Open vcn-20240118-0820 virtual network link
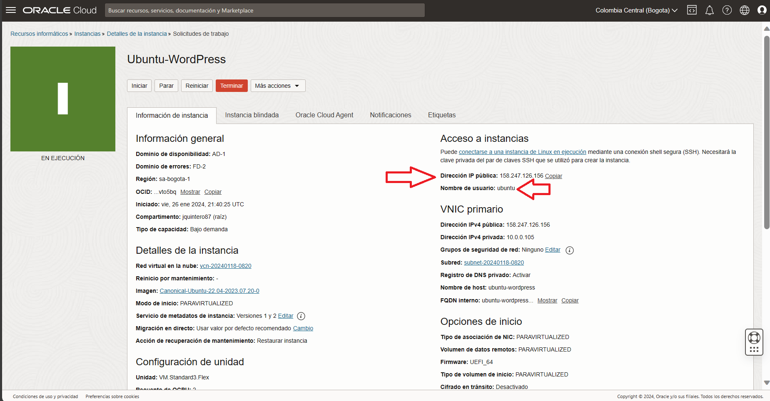Viewport: 770px width, 401px height. click(x=226, y=266)
